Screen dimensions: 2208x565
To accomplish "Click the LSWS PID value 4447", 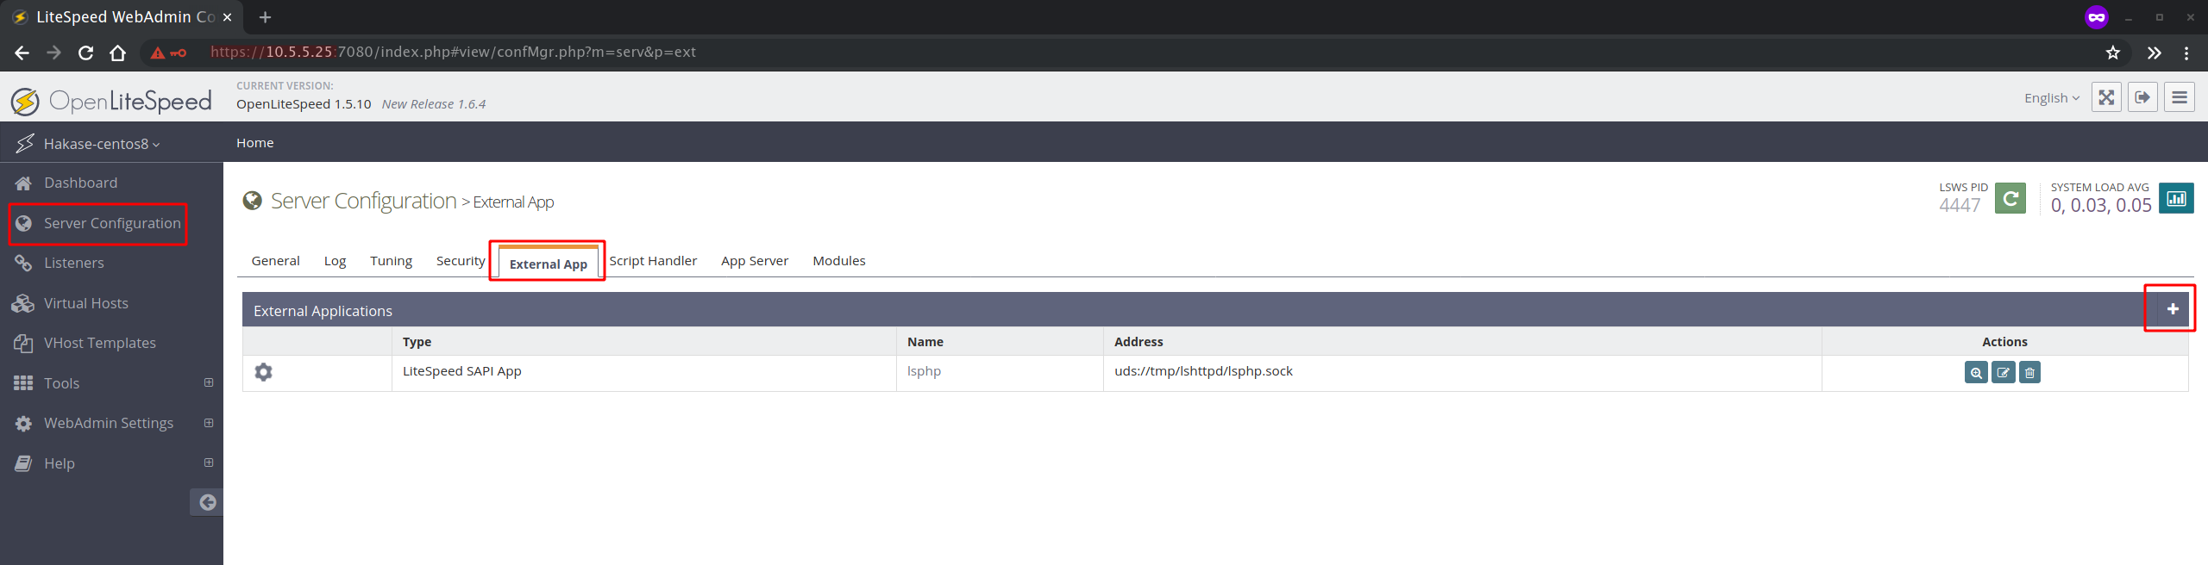I will (x=1960, y=205).
